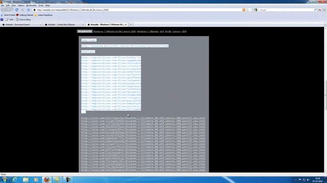
Task: Click the Action Center flag tray icon
Action: (300, 180)
